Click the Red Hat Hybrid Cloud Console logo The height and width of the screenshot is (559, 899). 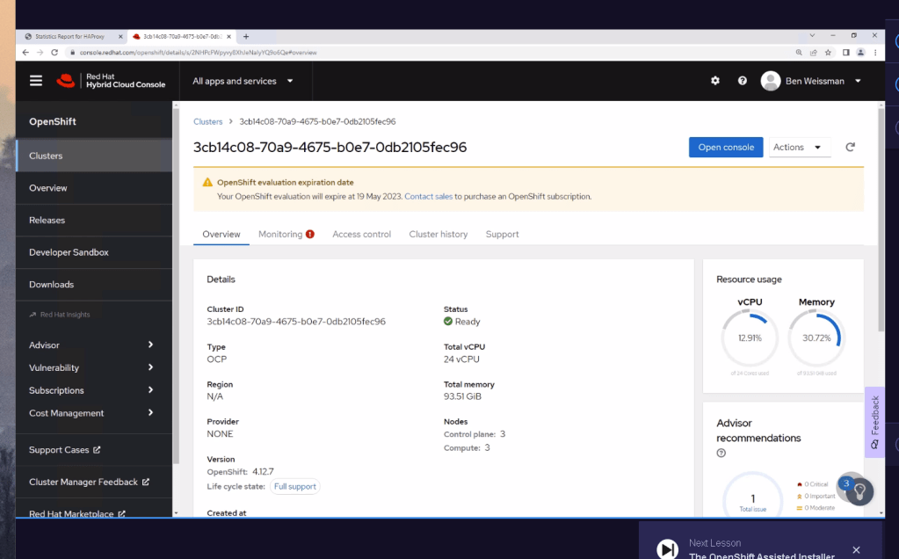pyautogui.click(x=111, y=81)
